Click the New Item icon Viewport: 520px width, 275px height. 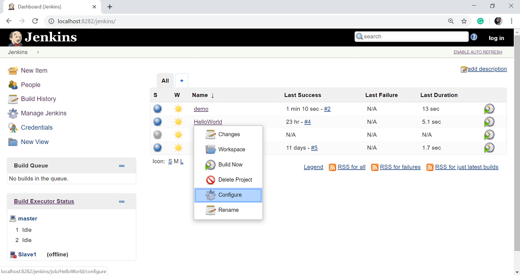[x=13, y=70]
